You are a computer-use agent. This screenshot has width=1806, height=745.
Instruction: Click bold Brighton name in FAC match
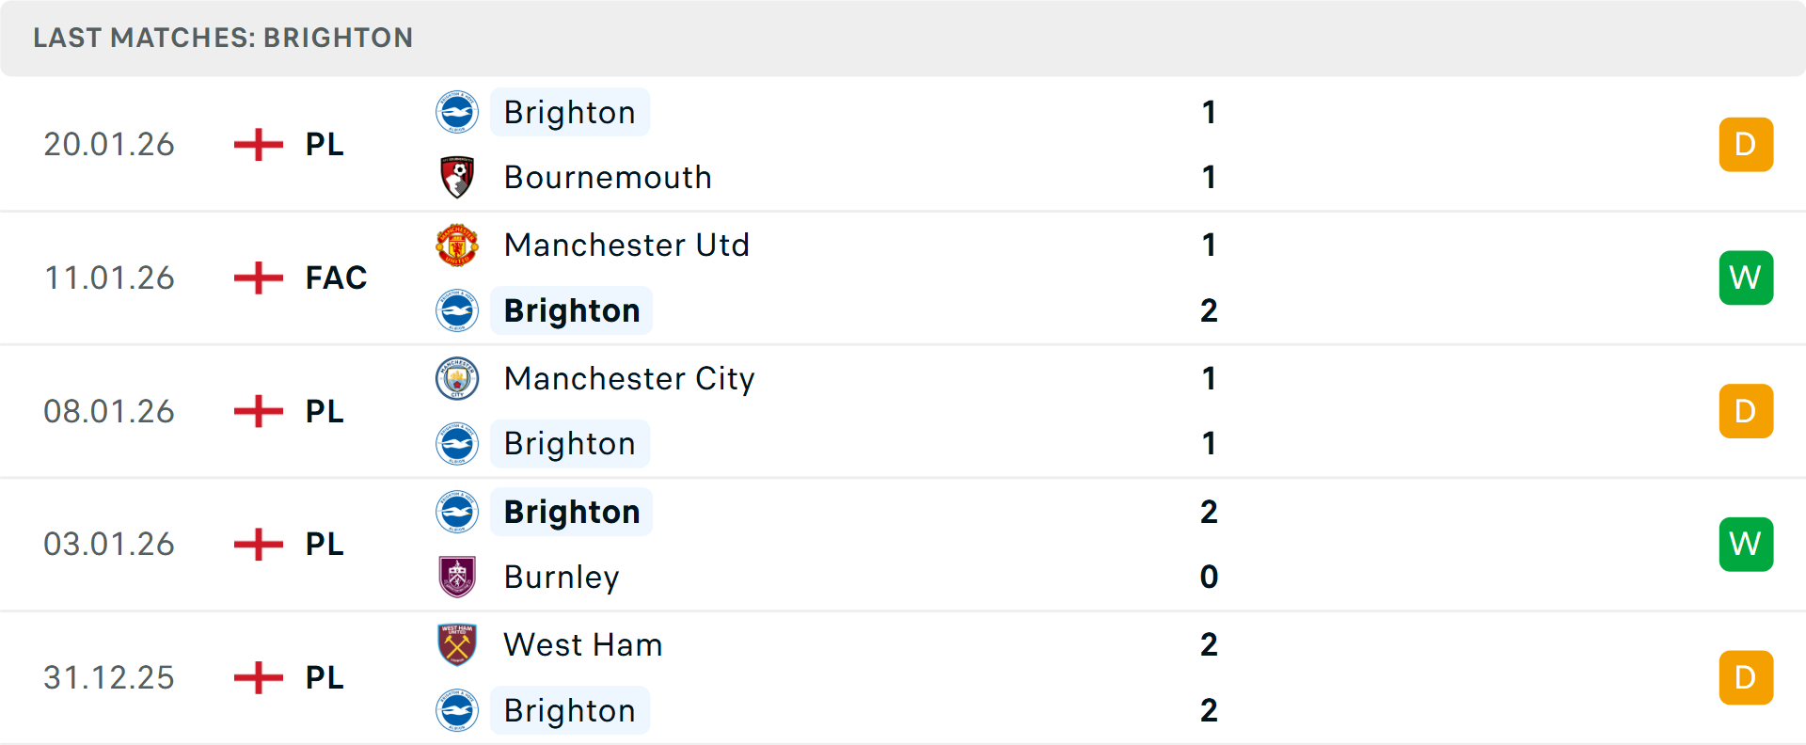572,310
